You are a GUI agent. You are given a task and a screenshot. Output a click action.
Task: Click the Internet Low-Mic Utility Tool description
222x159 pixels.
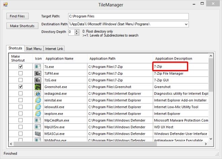pos(181,107)
